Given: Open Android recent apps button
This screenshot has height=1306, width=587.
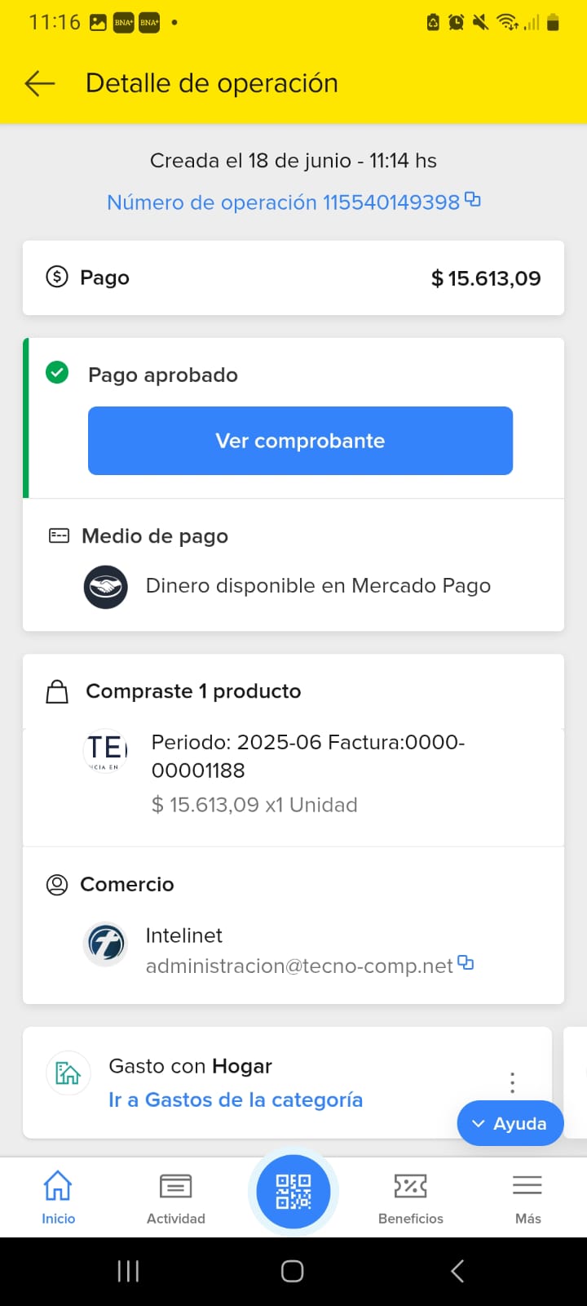Looking at the screenshot, I should point(128,1271).
